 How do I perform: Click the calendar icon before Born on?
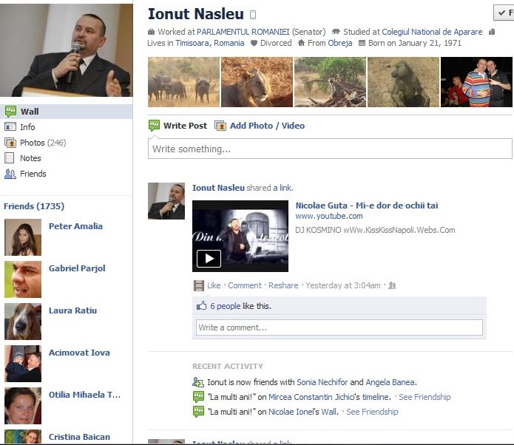click(x=362, y=43)
